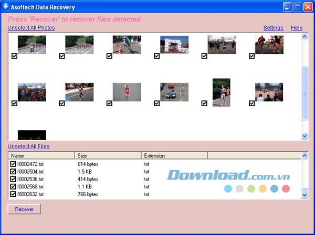Image resolution: width=315 pixels, height=235 pixels.
Task: Select the crowd of marathon runners thumbnail
Action: pos(32,92)
